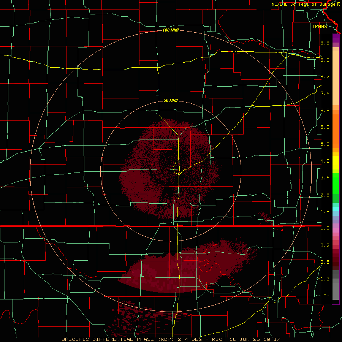
Task: Click the -0.5 scale value
Action: point(323,262)
